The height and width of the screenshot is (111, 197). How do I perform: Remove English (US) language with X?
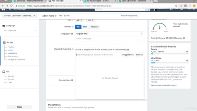click(x=141, y=34)
